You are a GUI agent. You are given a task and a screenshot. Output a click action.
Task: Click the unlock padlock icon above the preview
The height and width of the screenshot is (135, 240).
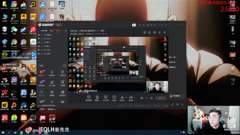149,32
